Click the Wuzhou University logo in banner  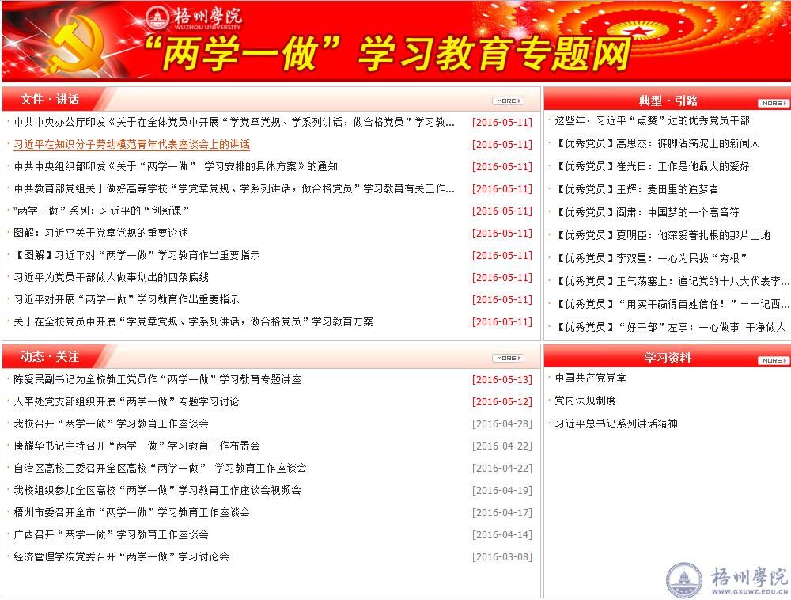tap(194, 17)
